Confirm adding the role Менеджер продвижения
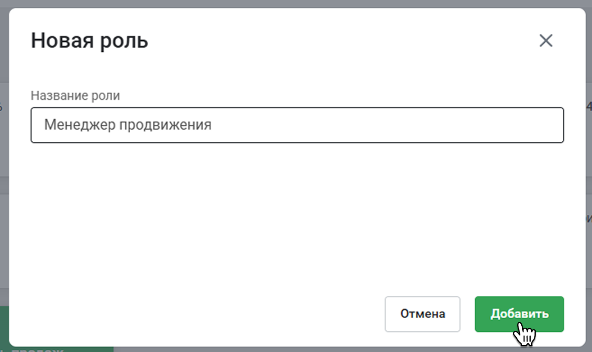This screenshot has width=592, height=352. pyautogui.click(x=519, y=314)
